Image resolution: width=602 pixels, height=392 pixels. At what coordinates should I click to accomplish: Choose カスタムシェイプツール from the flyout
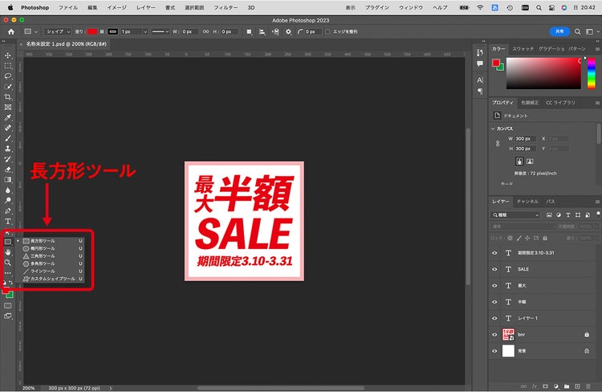click(53, 279)
